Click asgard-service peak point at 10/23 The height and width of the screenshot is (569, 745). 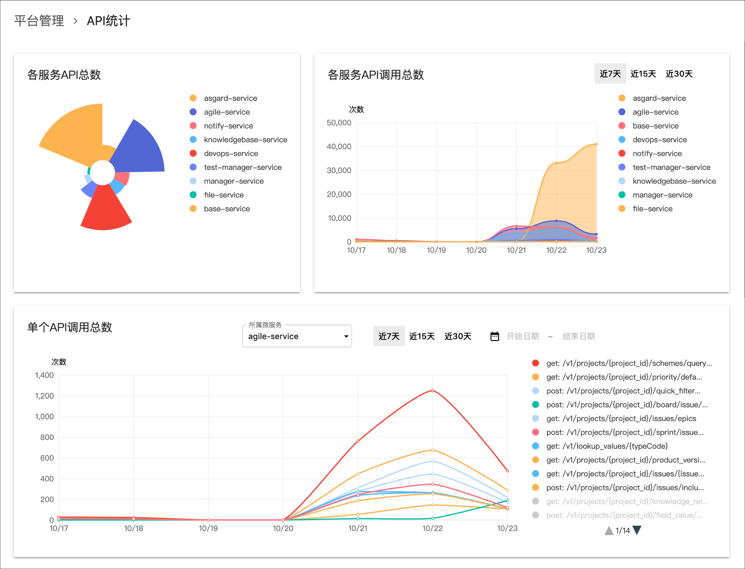pos(597,144)
